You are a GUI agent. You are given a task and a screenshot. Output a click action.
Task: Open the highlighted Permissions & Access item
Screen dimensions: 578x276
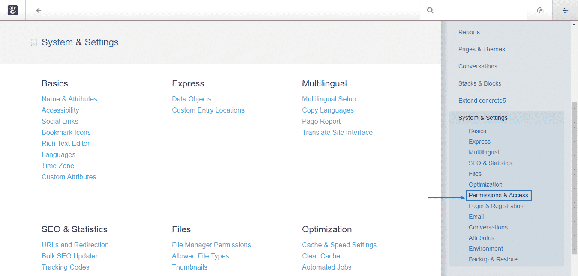(498, 195)
